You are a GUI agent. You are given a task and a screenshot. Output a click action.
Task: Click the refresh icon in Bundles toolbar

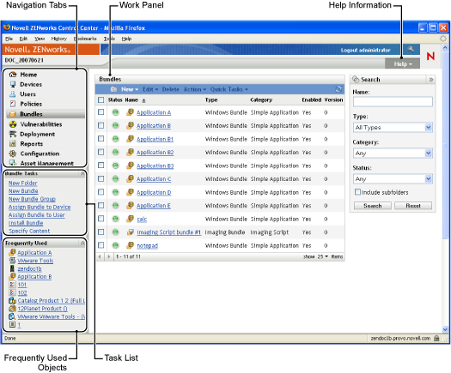click(x=338, y=89)
